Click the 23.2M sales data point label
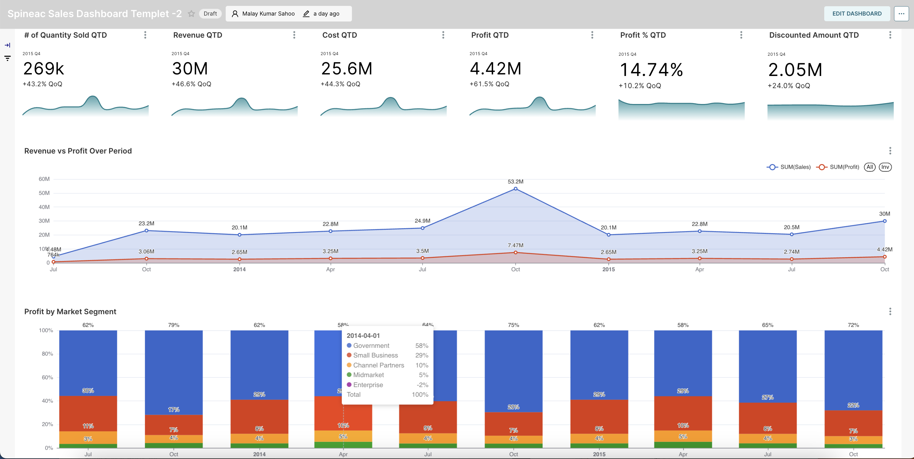 [146, 223]
